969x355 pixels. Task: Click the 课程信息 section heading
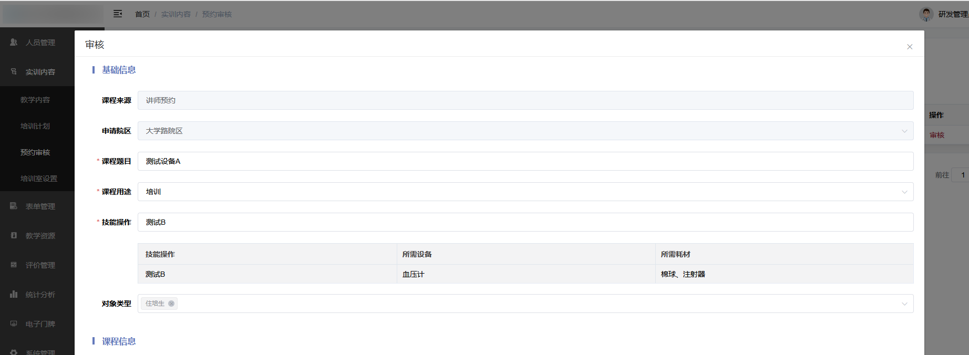(119, 341)
